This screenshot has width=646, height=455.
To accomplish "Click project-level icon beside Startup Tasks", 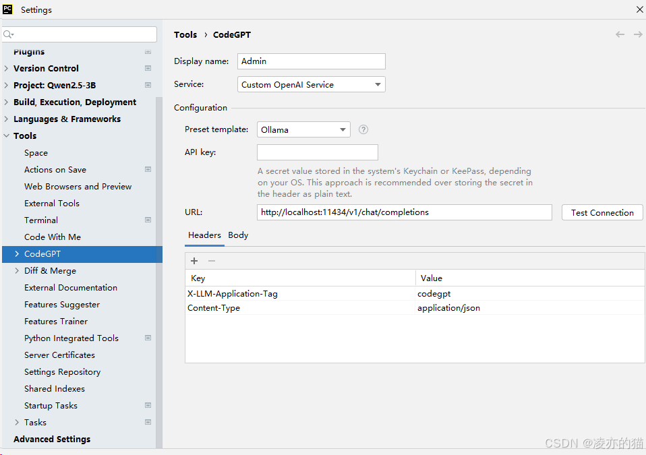I will coord(148,406).
